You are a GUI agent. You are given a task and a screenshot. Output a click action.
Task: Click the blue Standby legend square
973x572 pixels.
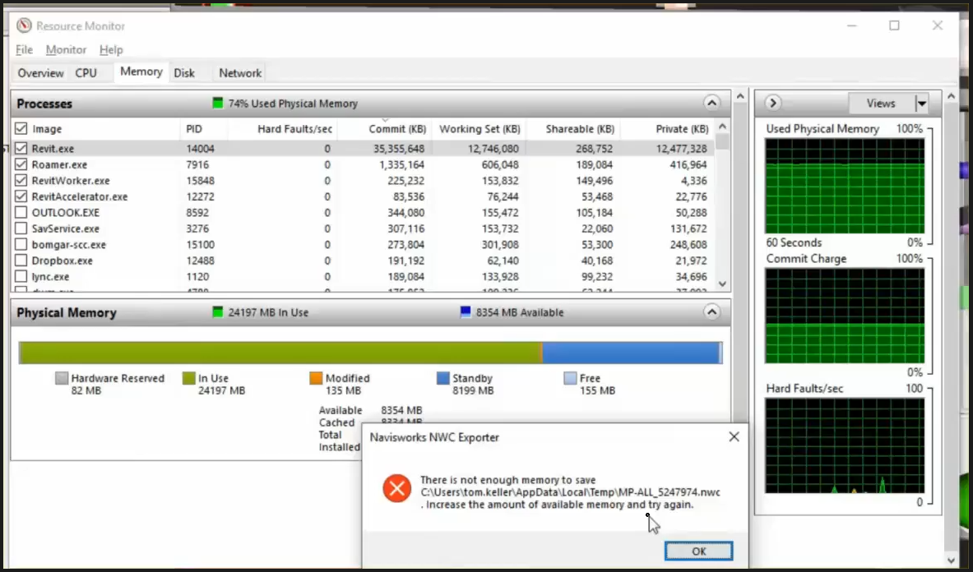pyautogui.click(x=443, y=378)
